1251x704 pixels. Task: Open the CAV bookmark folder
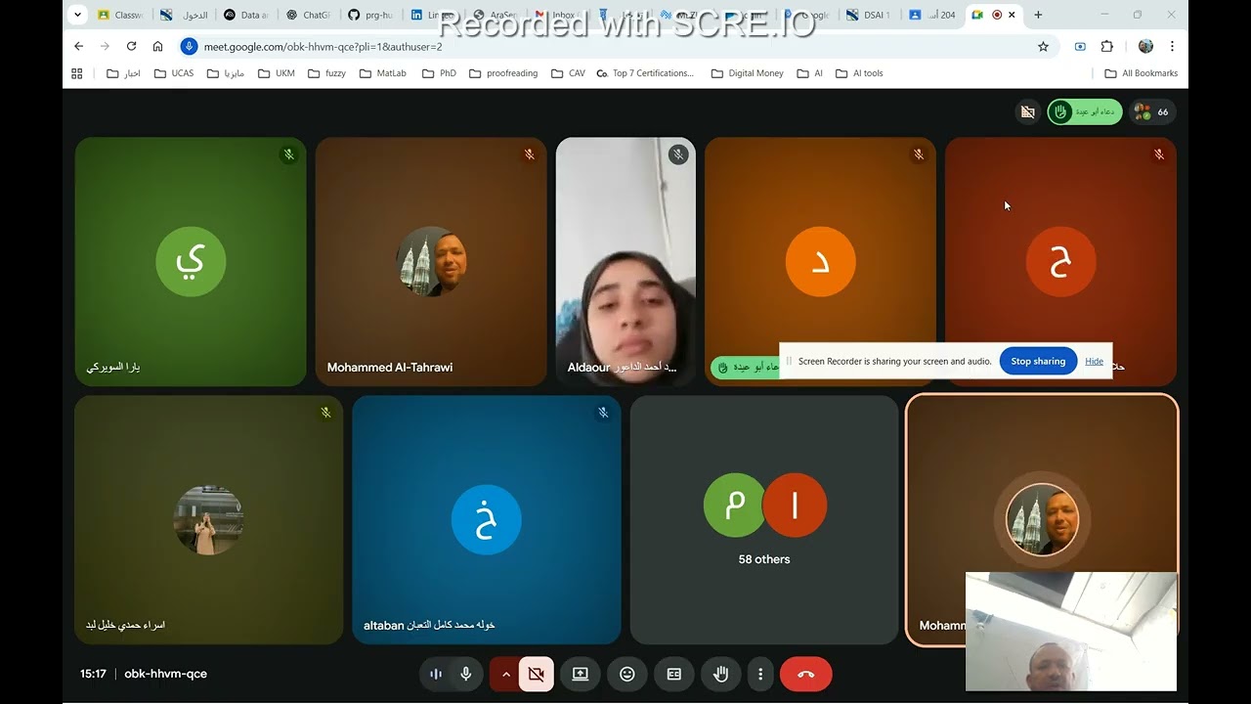[x=568, y=73]
